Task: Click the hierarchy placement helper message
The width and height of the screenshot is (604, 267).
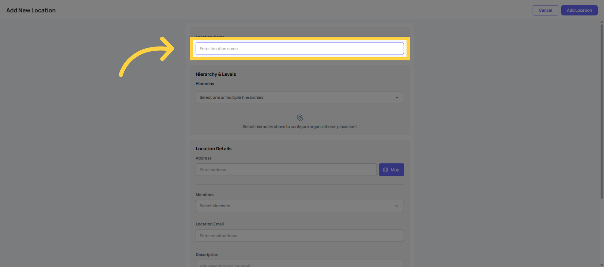Action: (x=299, y=126)
